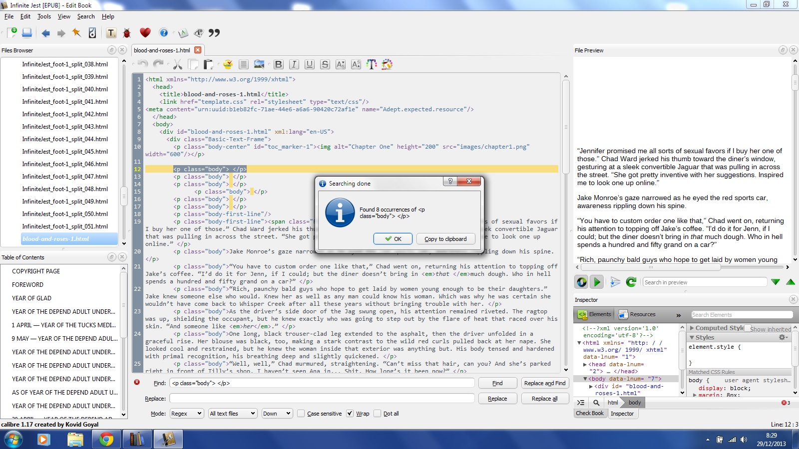
Task: Apply underline with the U icon
Action: click(x=310, y=64)
